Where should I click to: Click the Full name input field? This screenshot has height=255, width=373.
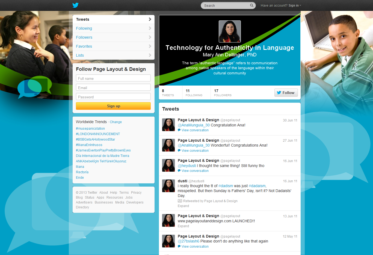[113, 78]
